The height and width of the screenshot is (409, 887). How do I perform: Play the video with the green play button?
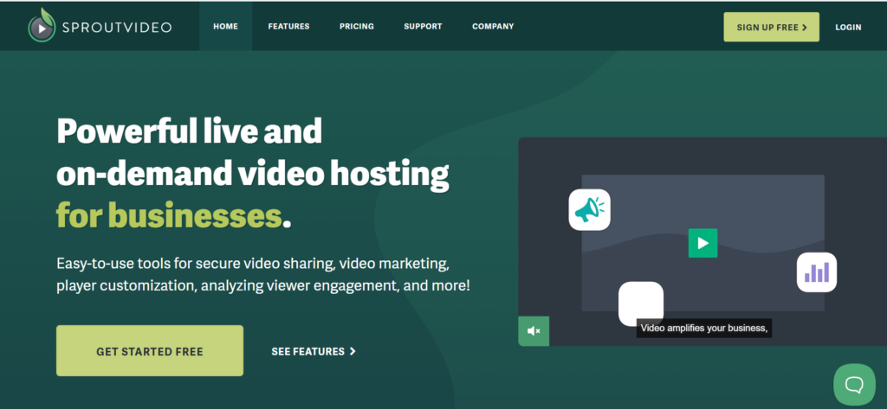[702, 243]
